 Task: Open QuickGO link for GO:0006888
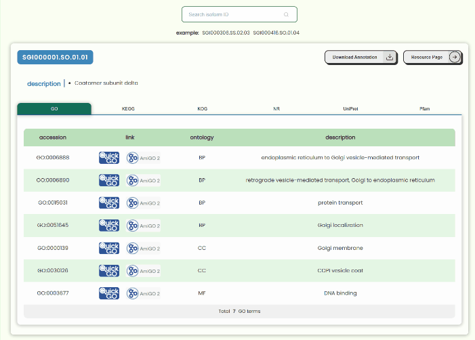[x=109, y=158]
